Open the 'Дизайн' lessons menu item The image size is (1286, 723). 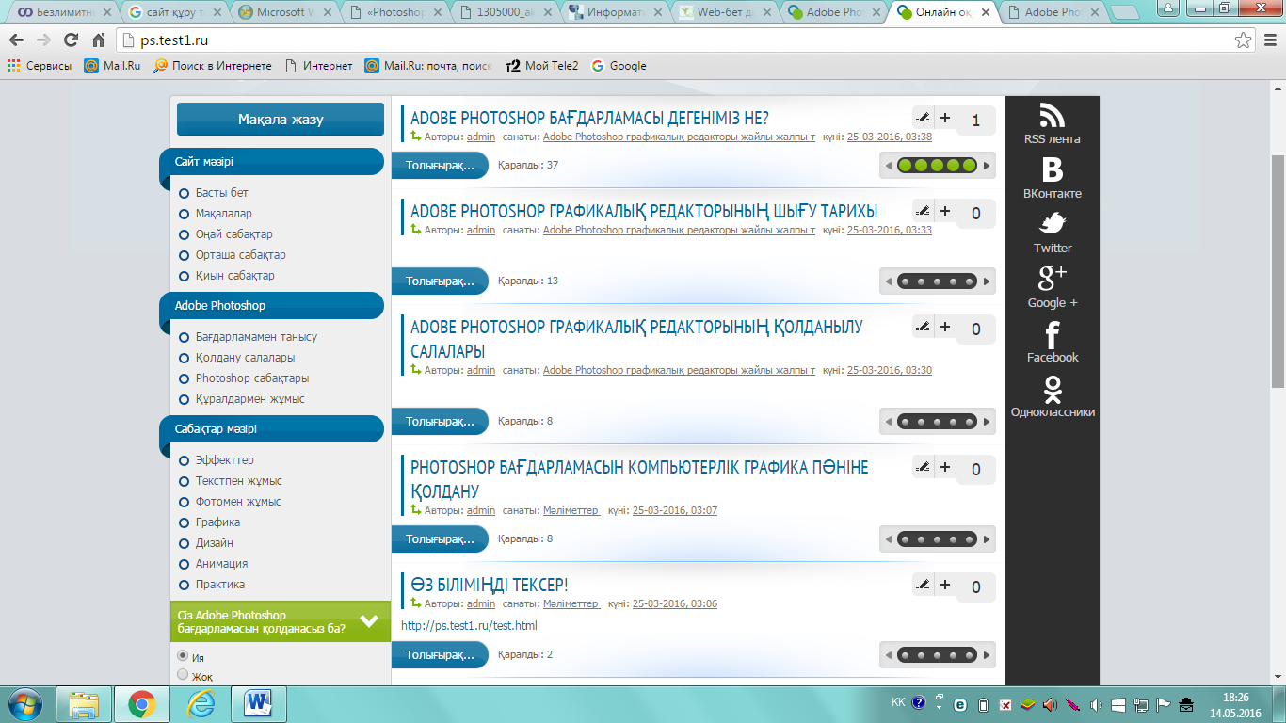click(214, 542)
